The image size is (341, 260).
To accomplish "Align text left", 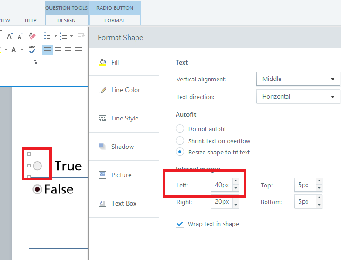I will [48, 50].
